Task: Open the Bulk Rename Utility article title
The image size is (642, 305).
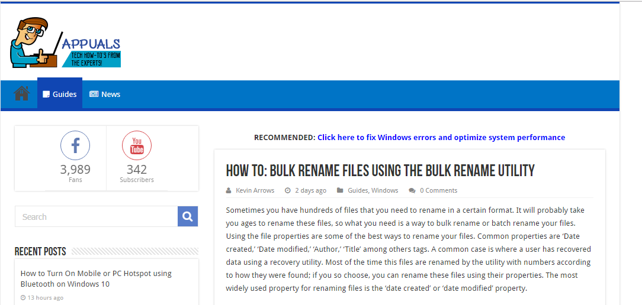Action: click(x=380, y=171)
